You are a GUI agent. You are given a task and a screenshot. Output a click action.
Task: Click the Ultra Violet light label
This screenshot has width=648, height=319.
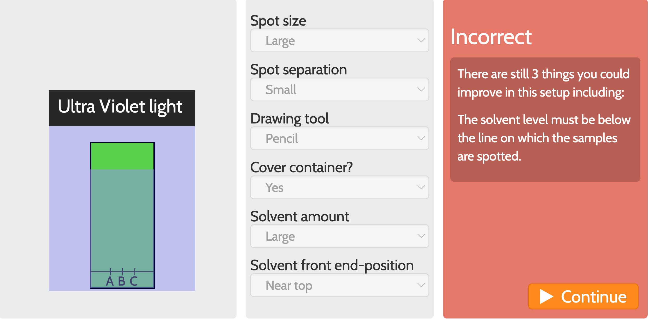(x=120, y=107)
